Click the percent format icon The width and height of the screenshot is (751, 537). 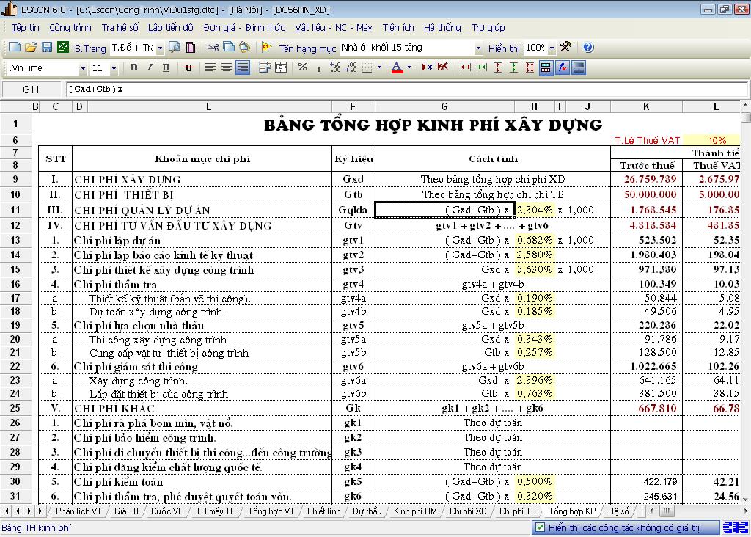pos(302,68)
